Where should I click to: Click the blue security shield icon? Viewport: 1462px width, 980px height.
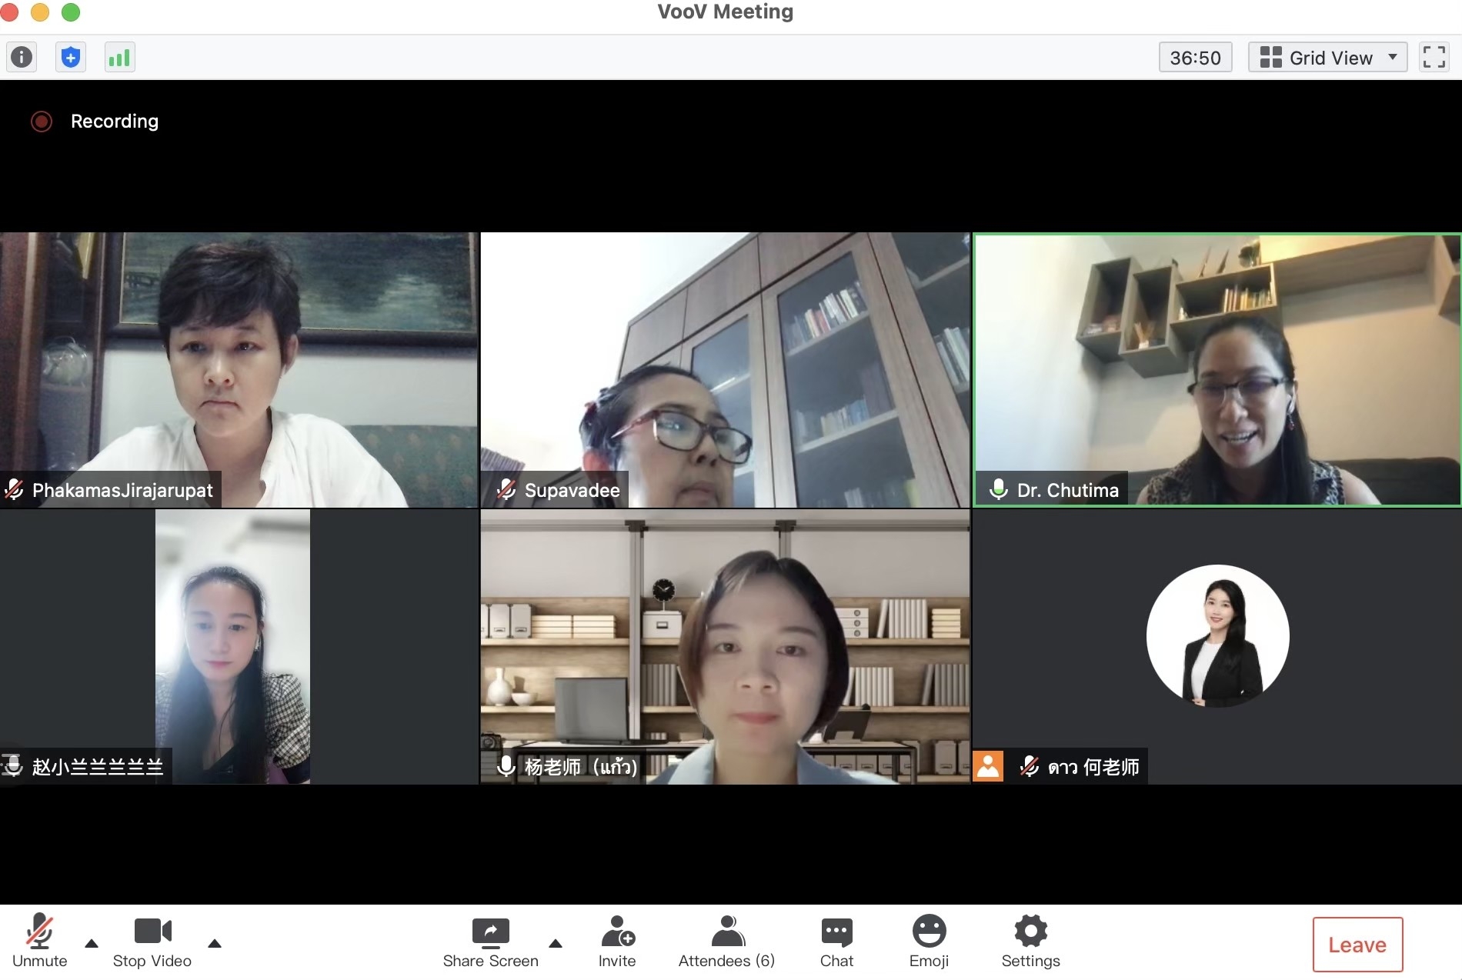click(x=71, y=57)
